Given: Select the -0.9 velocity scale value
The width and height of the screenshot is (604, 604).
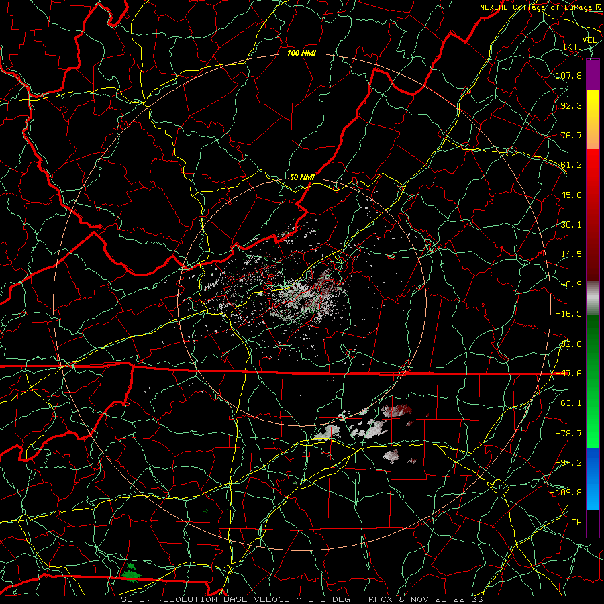Looking at the screenshot, I should pyautogui.click(x=571, y=285).
